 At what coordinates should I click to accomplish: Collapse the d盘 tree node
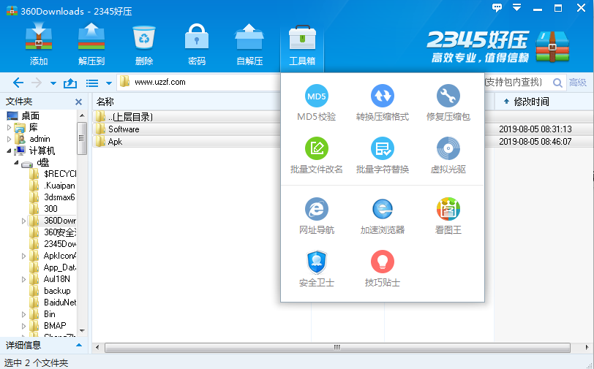click(16, 162)
